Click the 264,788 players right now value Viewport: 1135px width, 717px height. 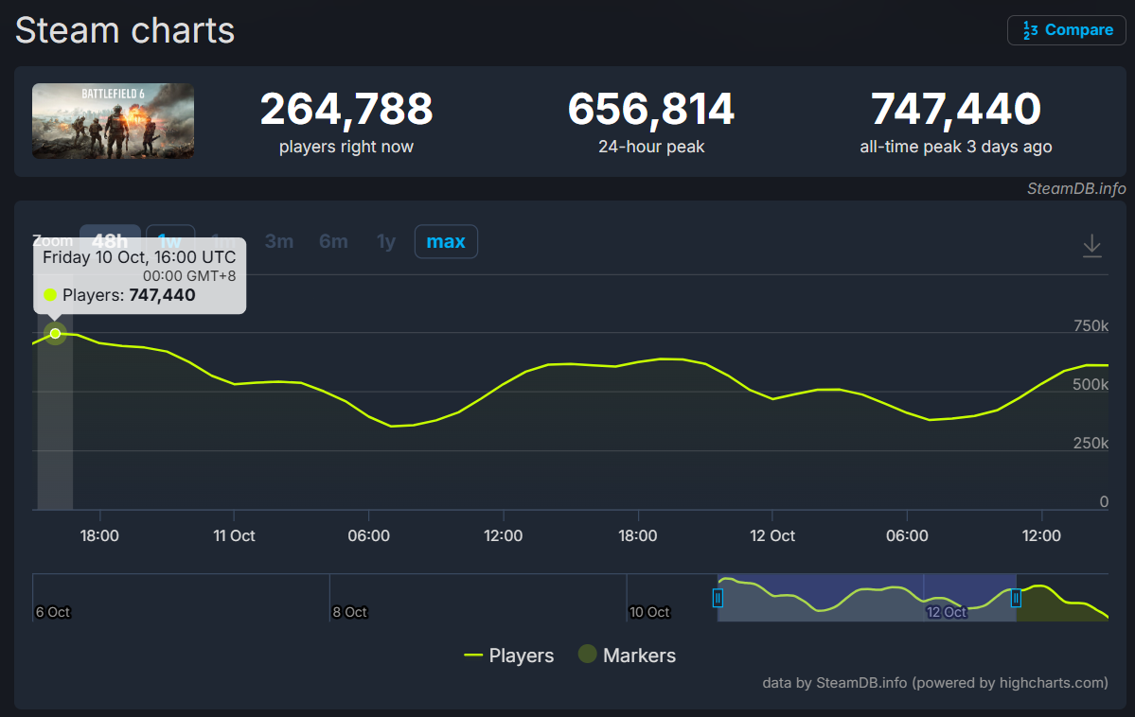pyautogui.click(x=346, y=109)
